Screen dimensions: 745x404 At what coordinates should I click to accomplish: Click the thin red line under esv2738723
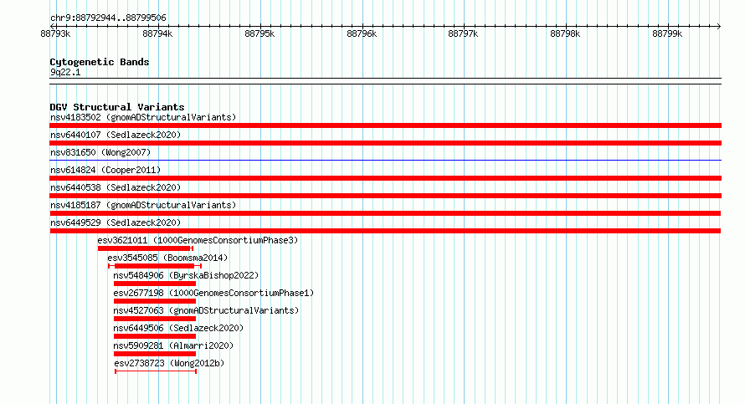click(x=156, y=371)
